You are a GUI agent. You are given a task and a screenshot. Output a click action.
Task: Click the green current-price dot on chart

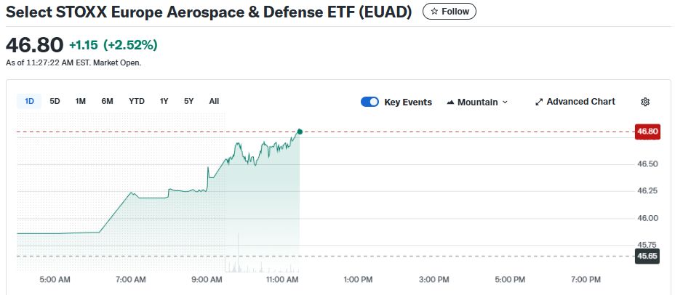point(300,132)
